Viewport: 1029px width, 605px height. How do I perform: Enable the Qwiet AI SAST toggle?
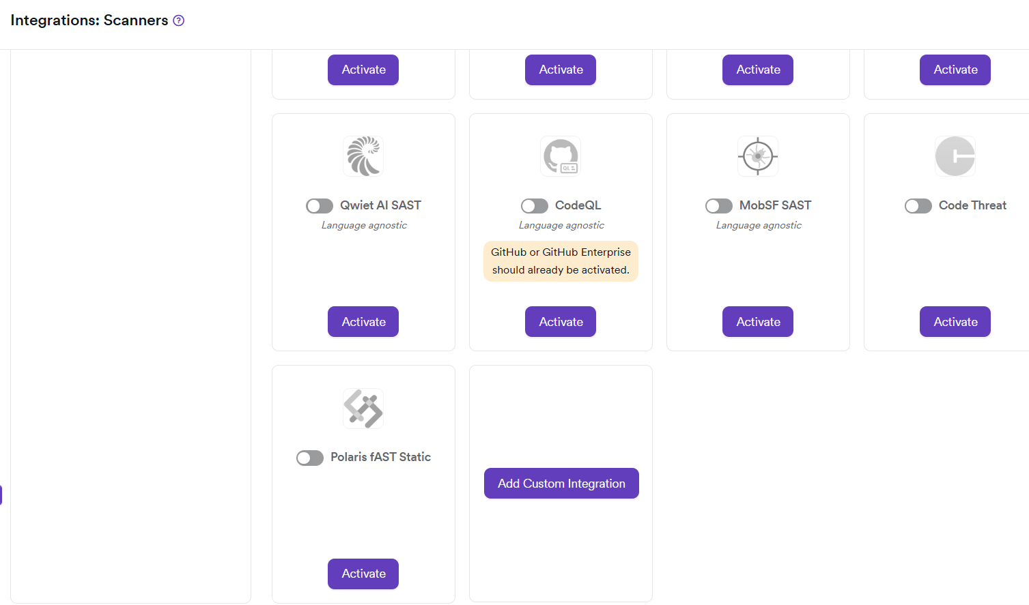[319, 205]
